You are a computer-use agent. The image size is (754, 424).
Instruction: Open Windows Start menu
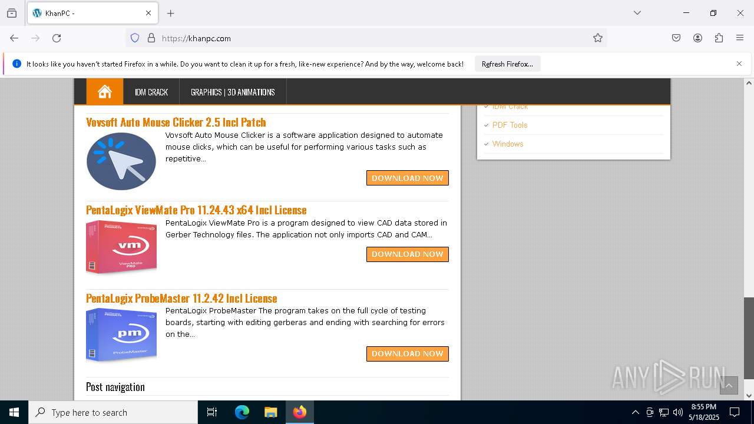pyautogui.click(x=14, y=412)
